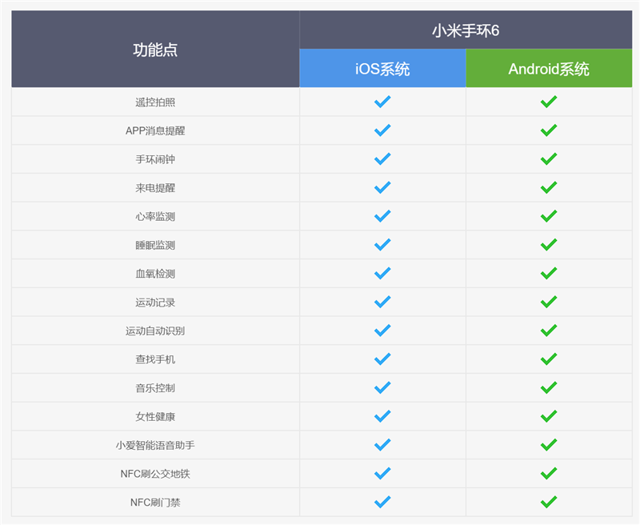Select the Android系统 column header
Screen dimensions: 640x525
pyautogui.click(x=548, y=69)
